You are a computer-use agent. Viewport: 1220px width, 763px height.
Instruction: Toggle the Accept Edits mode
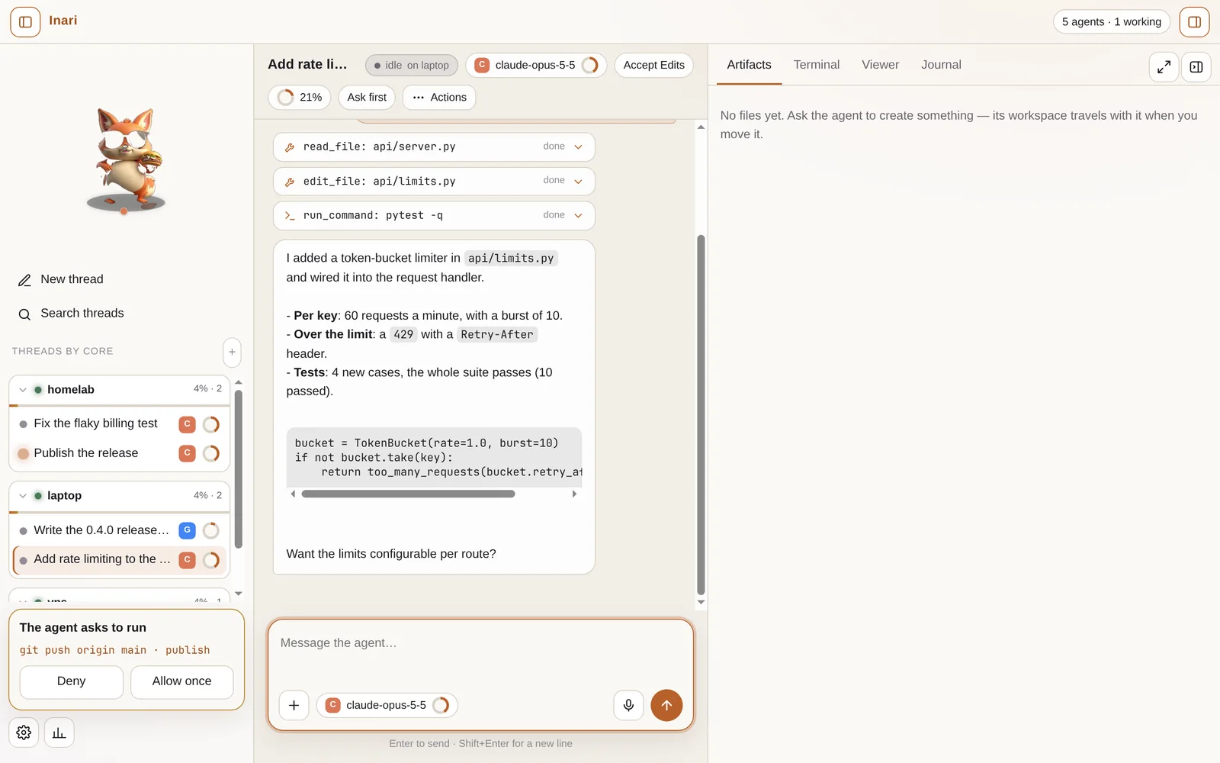click(654, 65)
